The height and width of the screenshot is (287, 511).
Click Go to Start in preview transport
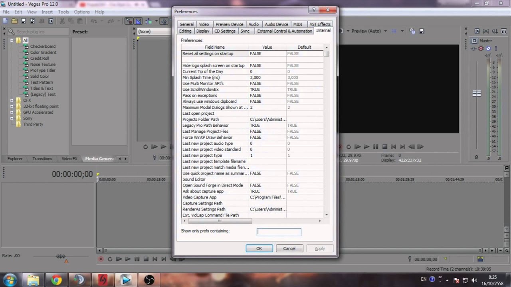[x=394, y=147]
